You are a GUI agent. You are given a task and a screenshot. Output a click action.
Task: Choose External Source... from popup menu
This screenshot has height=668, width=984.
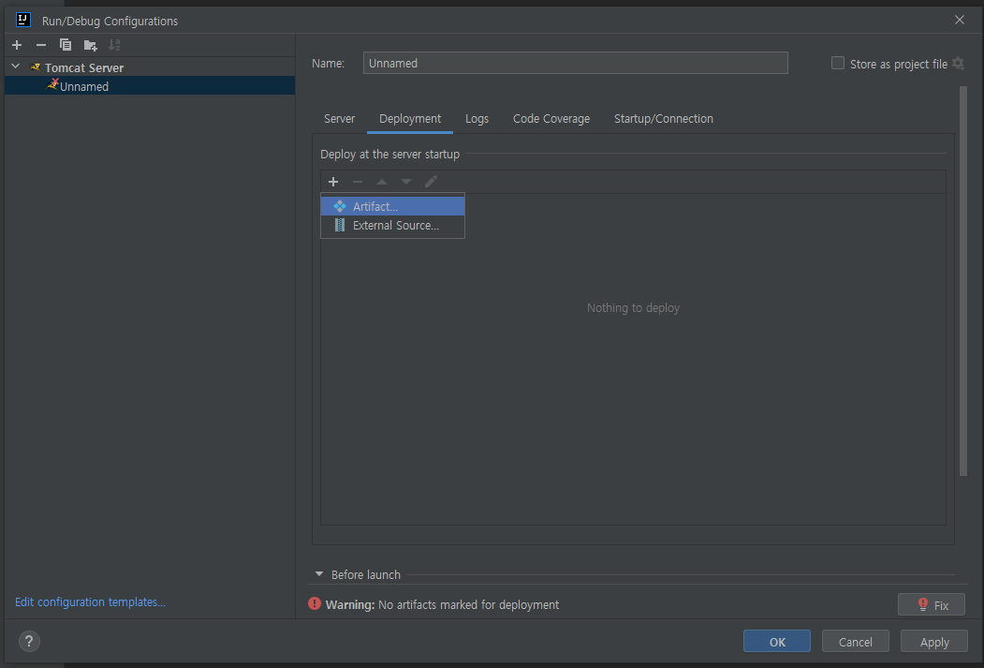point(393,226)
